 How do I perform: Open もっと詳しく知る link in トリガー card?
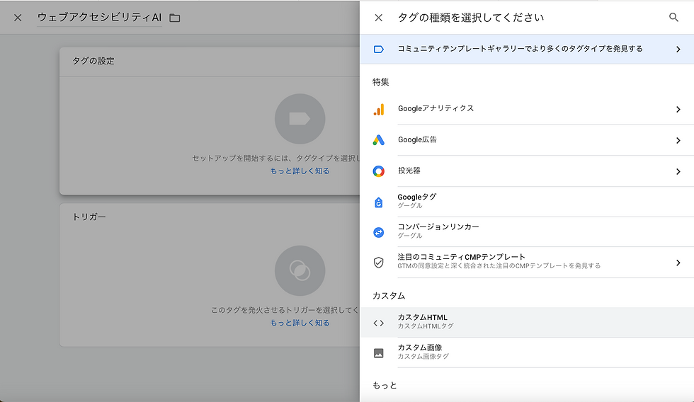tap(300, 323)
